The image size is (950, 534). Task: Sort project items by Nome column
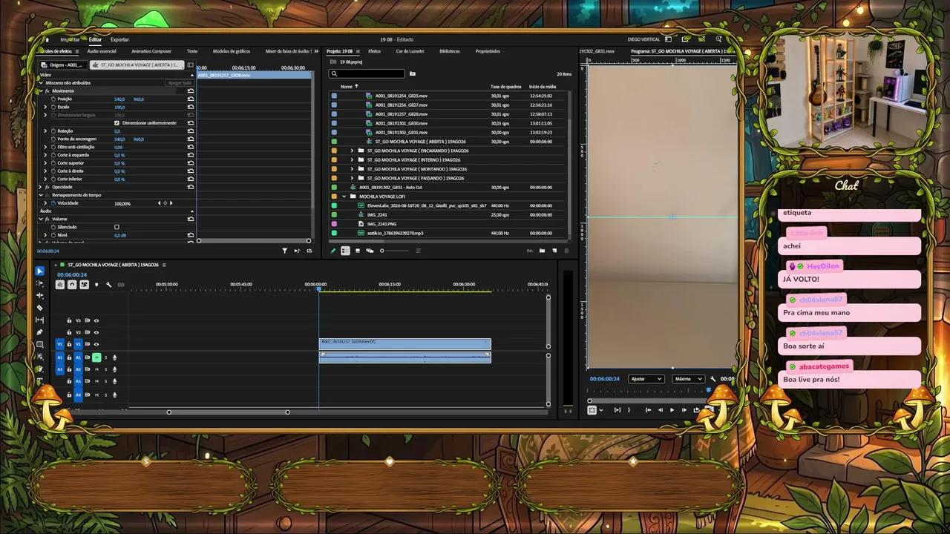pyautogui.click(x=347, y=87)
